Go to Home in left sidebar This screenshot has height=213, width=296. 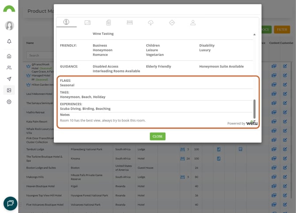(9, 56)
